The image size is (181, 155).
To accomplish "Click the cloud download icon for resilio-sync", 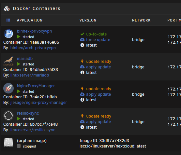I will tap(82, 121).
